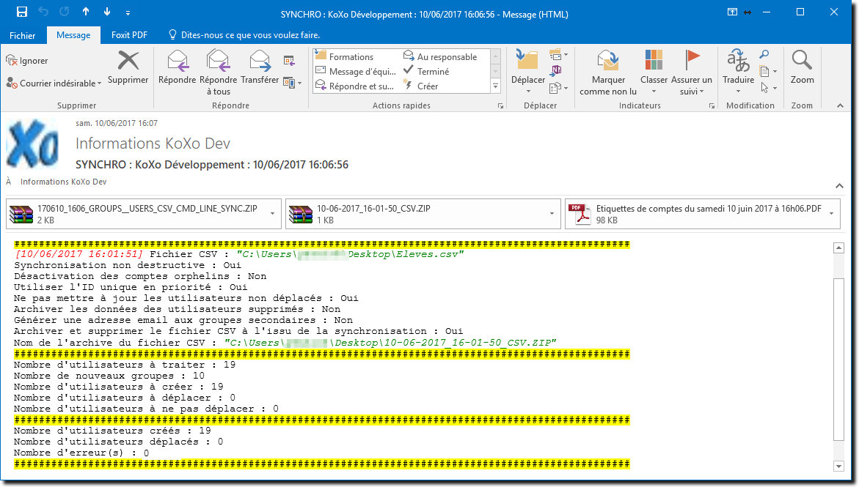Click the Save icon in the title bar
Viewport: 859px width, 487px height.
pos(22,12)
